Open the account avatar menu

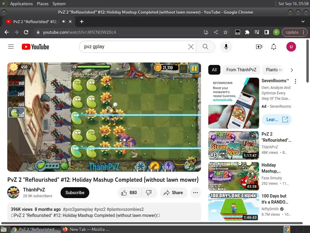291,47
